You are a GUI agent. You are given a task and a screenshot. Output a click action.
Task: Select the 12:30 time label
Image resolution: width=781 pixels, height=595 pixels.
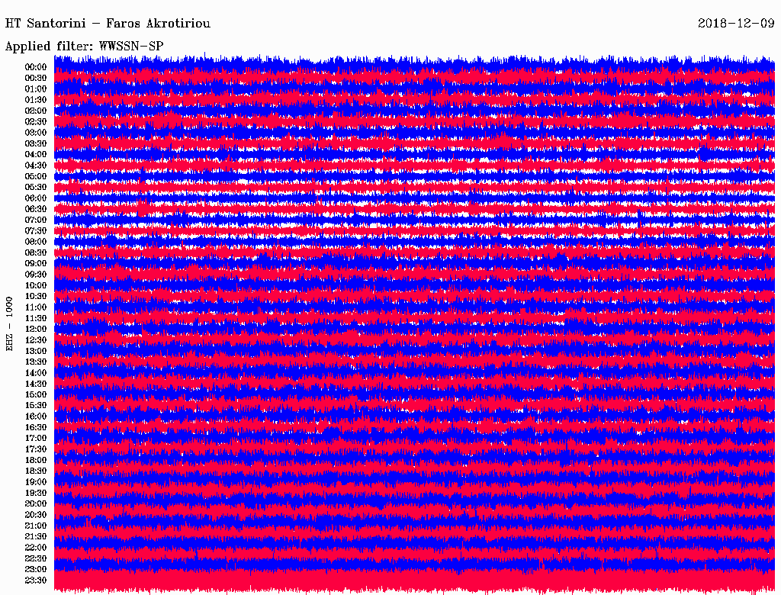pos(36,340)
